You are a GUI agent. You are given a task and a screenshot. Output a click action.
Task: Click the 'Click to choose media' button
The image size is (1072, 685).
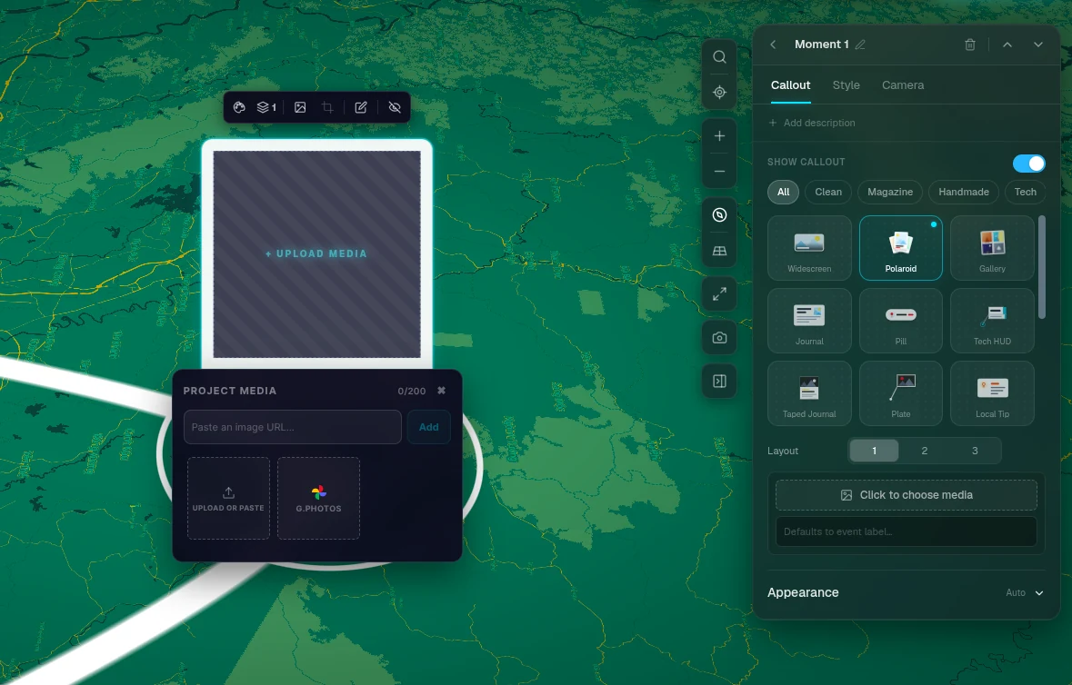906,495
